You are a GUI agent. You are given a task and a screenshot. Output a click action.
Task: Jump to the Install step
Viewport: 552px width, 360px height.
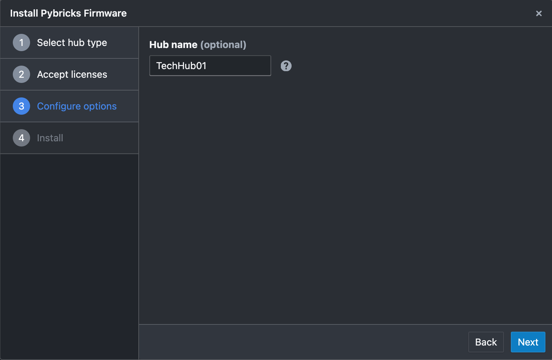click(70, 138)
